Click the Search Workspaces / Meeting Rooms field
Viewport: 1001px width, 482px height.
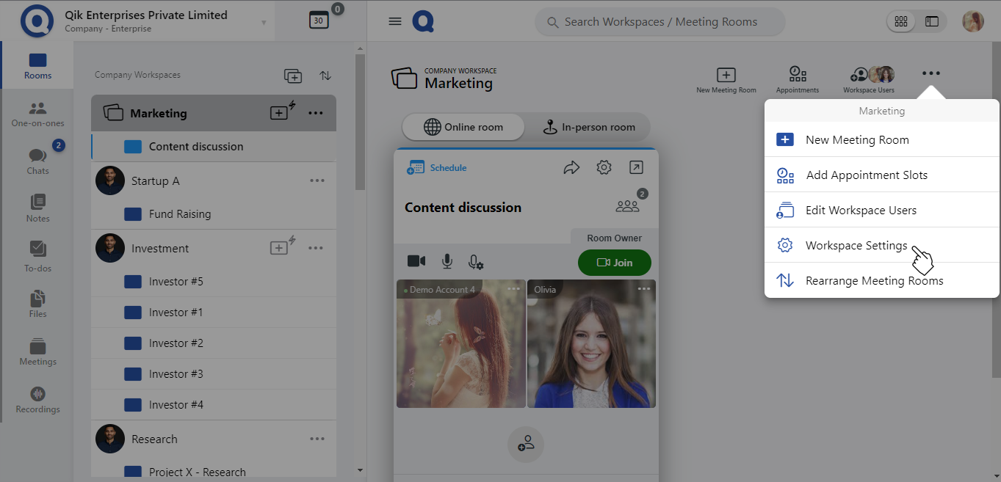[660, 22]
